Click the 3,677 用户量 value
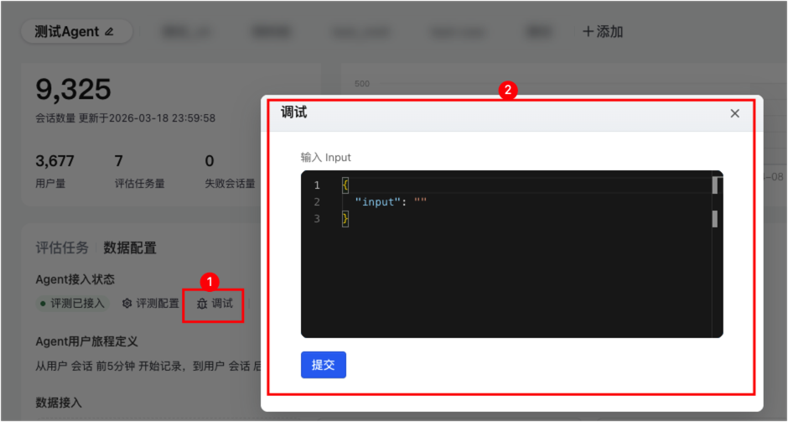Image resolution: width=788 pixels, height=422 pixels. coord(54,161)
